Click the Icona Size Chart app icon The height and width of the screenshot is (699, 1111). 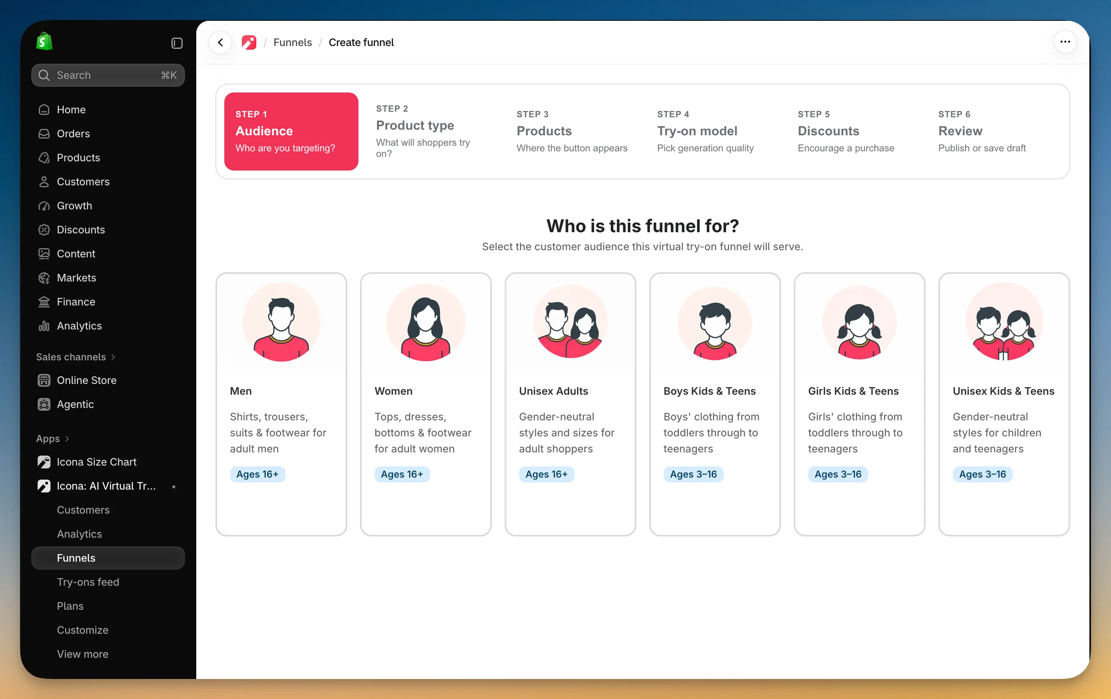click(x=44, y=462)
